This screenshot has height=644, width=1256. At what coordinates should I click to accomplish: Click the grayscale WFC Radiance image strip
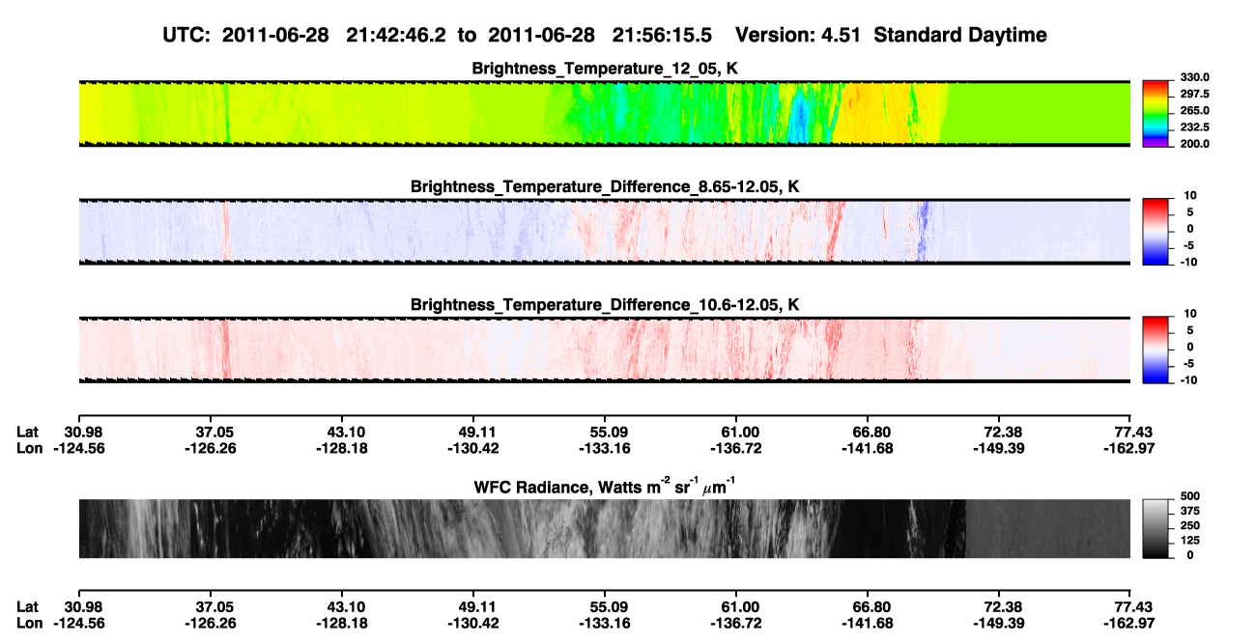tap(605, 528)
